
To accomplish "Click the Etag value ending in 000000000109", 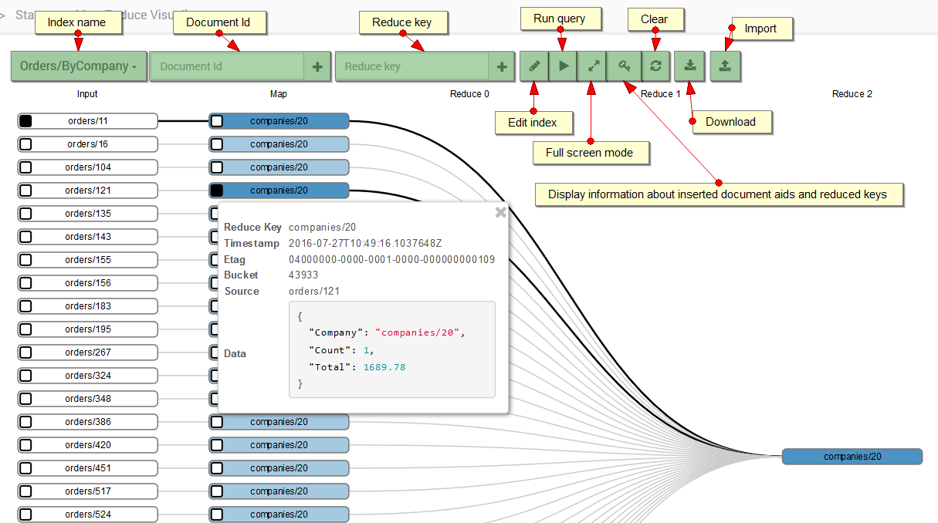I will pyautogui.click(x=392, y=260).
